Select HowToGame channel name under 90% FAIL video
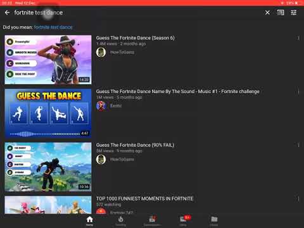The width and height of the screenshot is (304, 228). (x=122, y=160)
